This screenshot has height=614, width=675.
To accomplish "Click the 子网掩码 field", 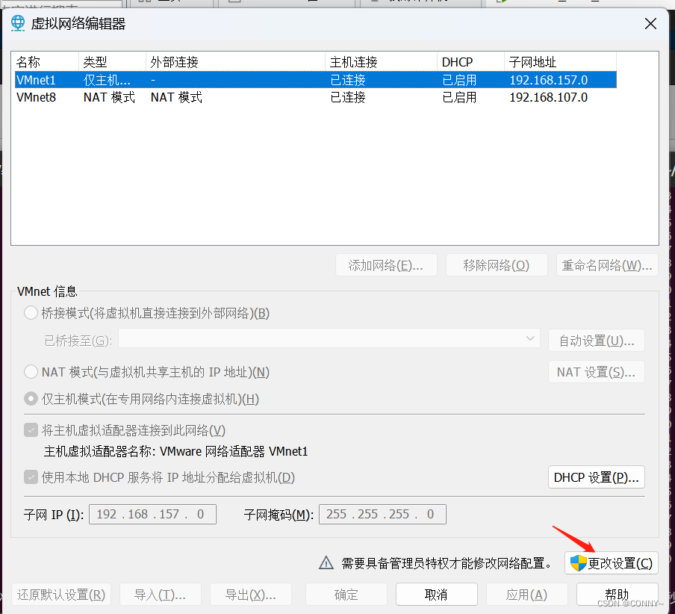I will (x=382, y=514).
